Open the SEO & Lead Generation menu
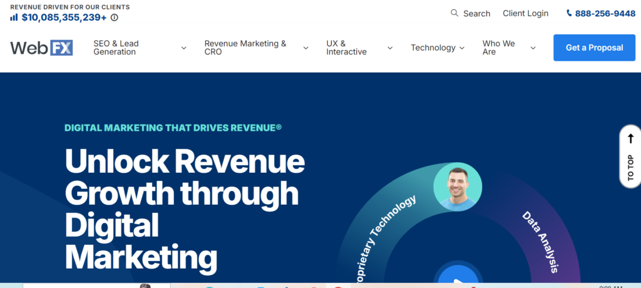The image size is (641, 288). coord(116,48)
